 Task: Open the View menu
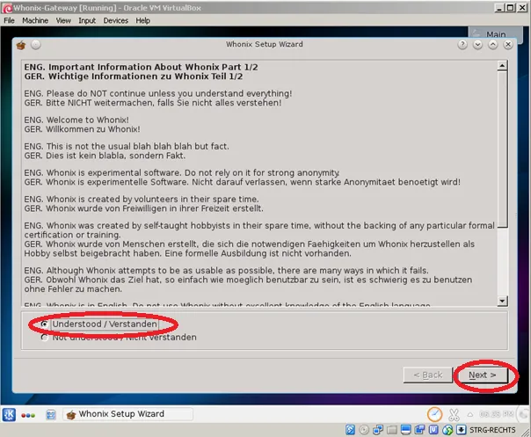click(x=63, y=21)
